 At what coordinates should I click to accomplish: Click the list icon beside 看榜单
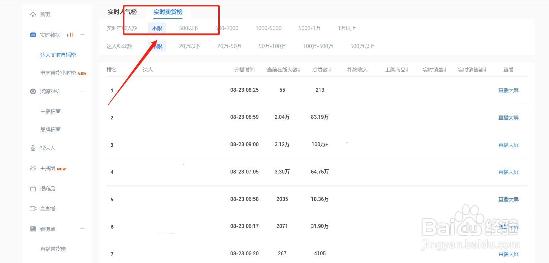[x=33, y=229]
